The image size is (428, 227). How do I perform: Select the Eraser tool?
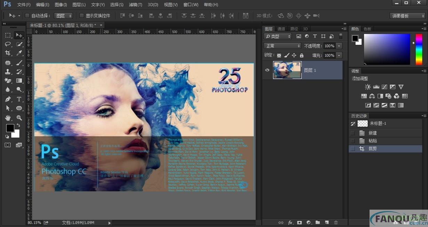8,81
